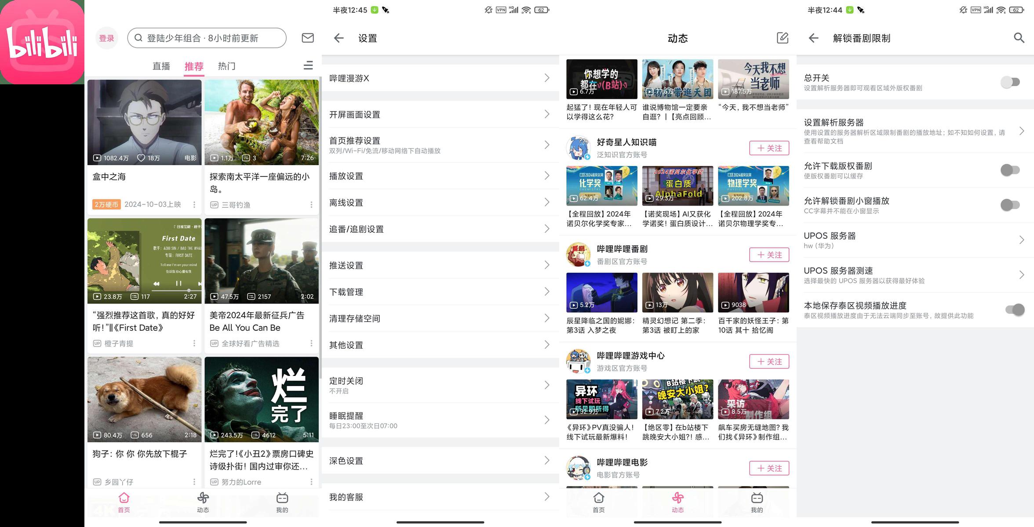Go back from 解锁番剧限制 screen
This screenshot has height=527, width=1034.
click(x=813, y=38)
